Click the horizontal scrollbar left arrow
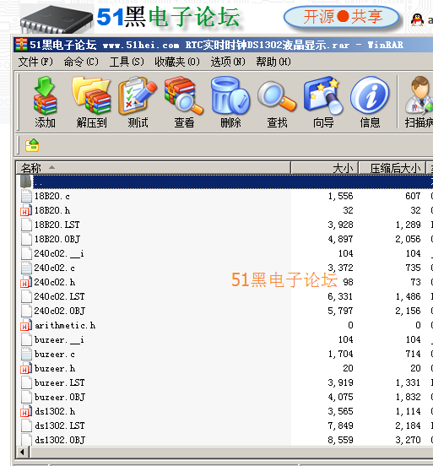 pyautogui.click(x=22, y=452)
